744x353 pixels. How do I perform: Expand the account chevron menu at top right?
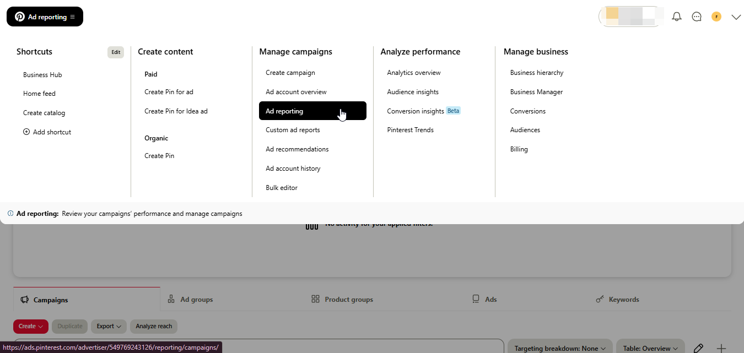tap(736, 17)
